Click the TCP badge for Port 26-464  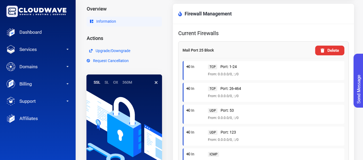pos(213,89)
